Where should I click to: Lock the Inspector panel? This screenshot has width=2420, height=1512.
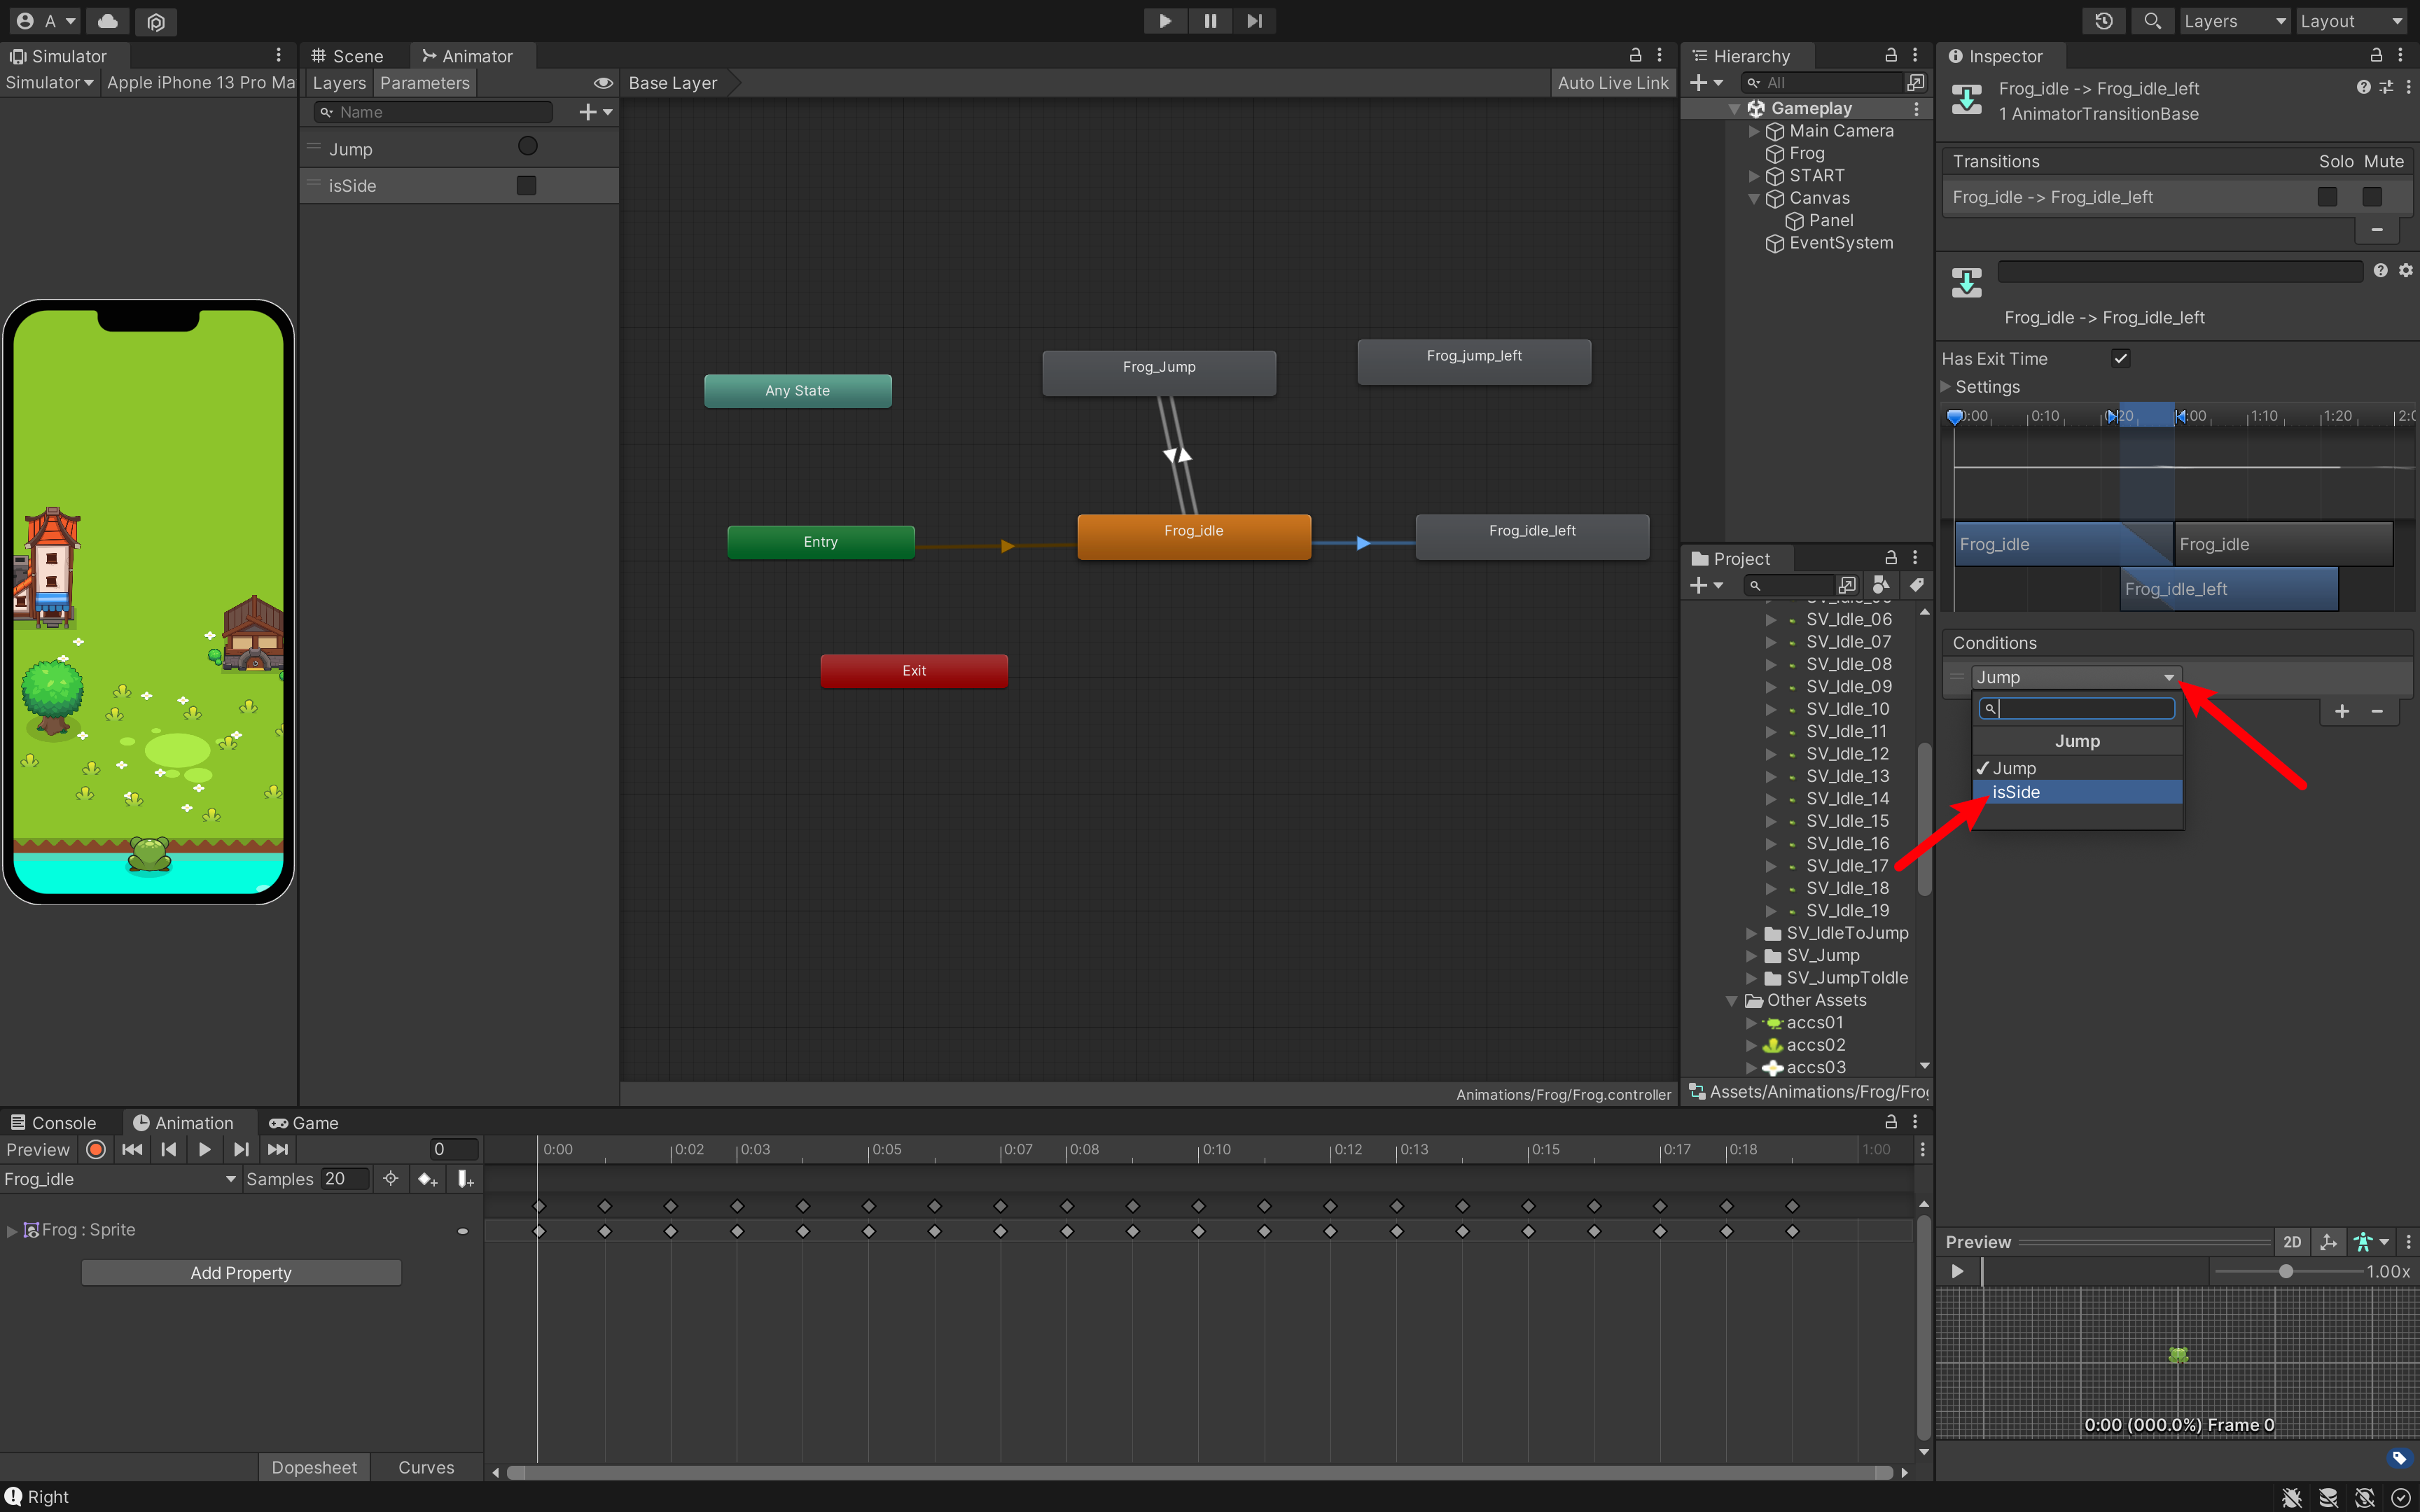point(2376,55)
